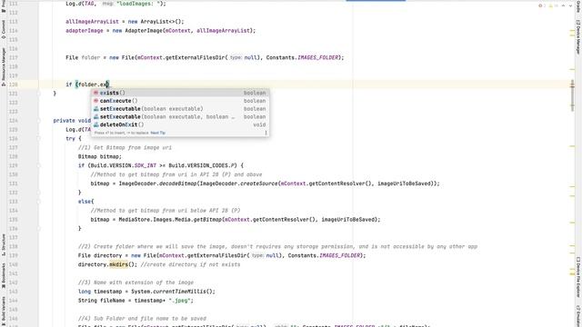
Task: Pick setExecutable with two boolean parameters
Action: [x=180, y=117]
